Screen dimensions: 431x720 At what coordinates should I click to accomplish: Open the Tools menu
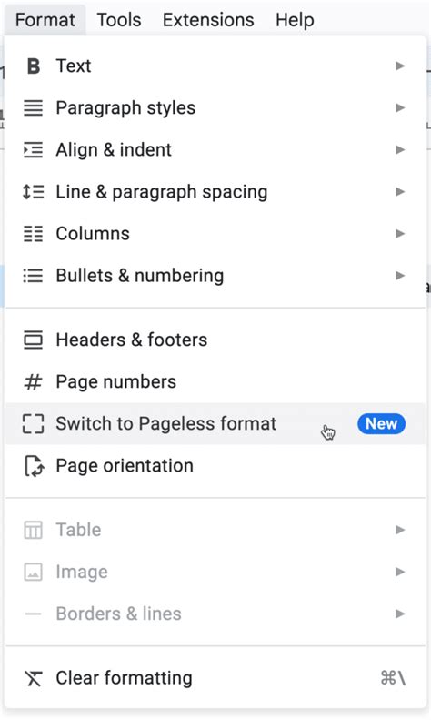click(x=119, y=20)
